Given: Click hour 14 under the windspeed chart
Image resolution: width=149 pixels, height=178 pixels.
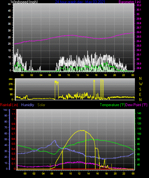Looking at the screenshot, I should (x=87, y=75).
